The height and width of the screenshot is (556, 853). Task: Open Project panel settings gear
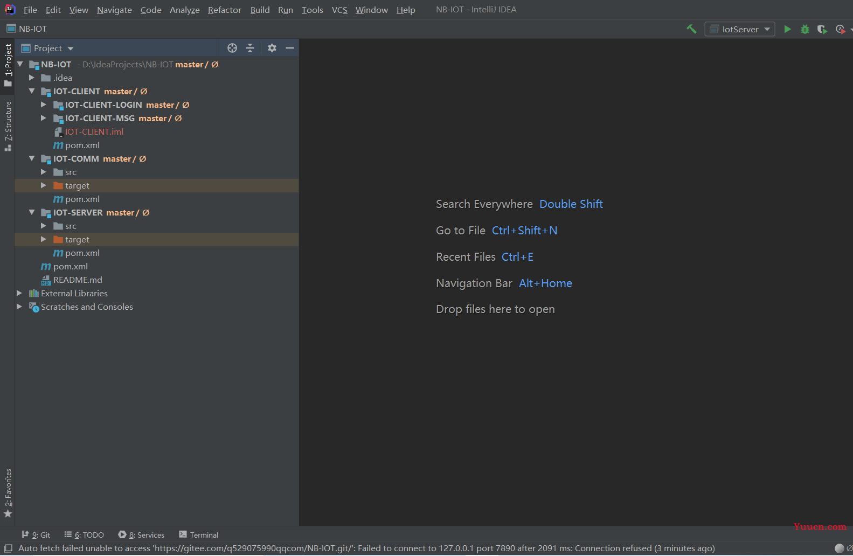coord(272,48)
